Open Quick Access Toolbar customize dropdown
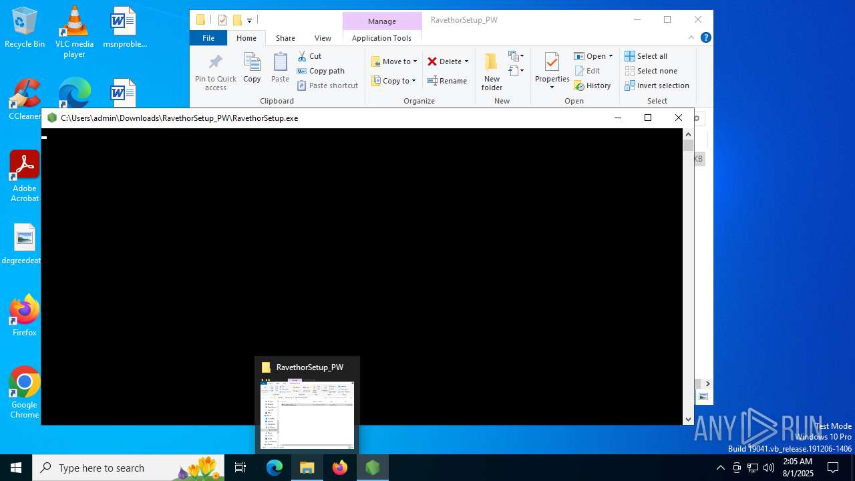 click(249, 20)
